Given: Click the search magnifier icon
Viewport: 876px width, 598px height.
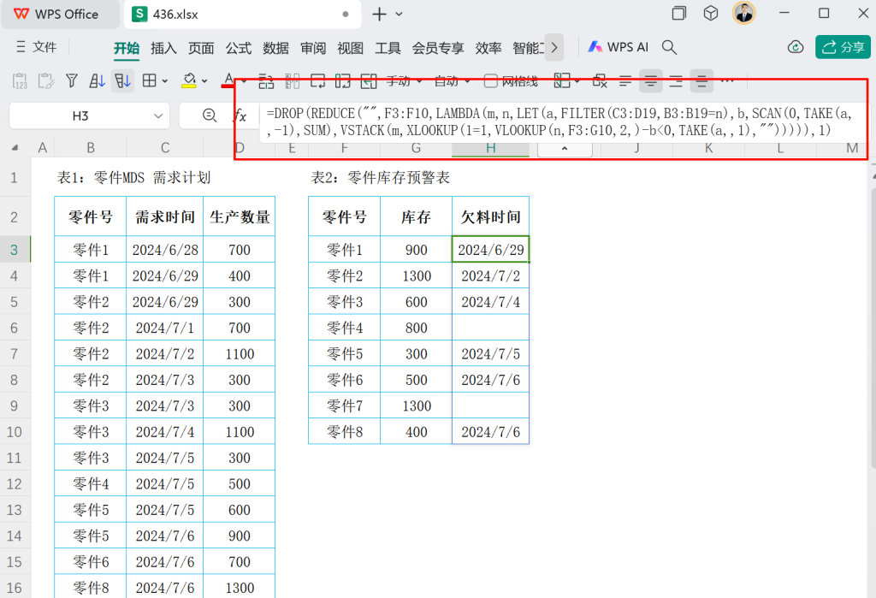Looking at the screenshot, I should click(x=669, y=48).
